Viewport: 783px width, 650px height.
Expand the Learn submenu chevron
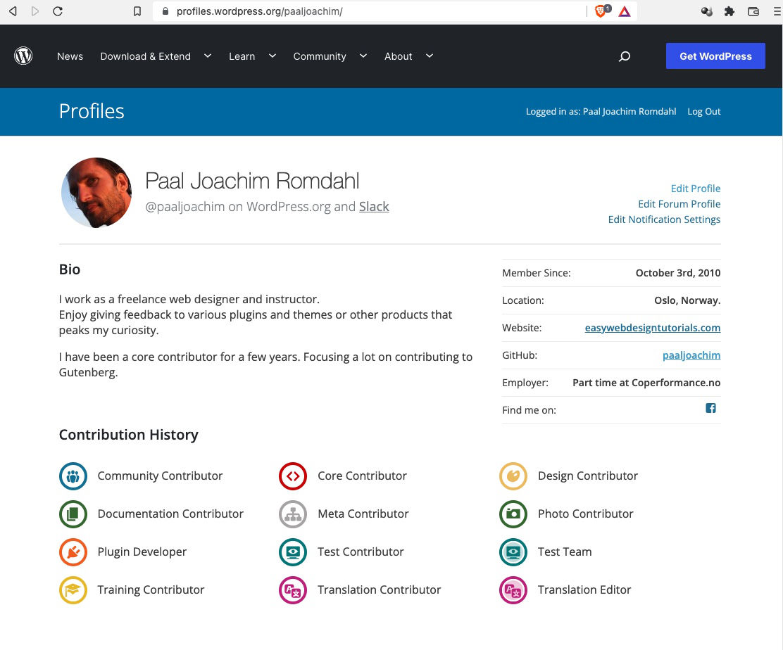point(273,56)
